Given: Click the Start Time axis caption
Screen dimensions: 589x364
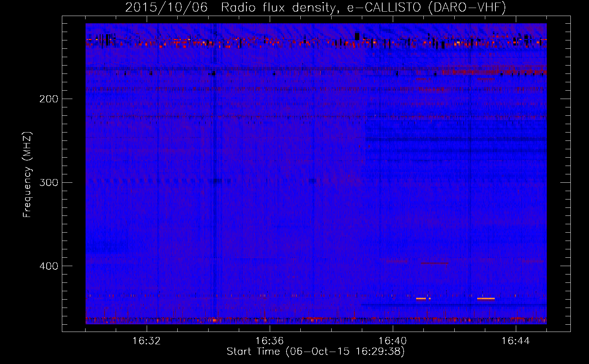Looking at the screenshot, I should 316,352.
